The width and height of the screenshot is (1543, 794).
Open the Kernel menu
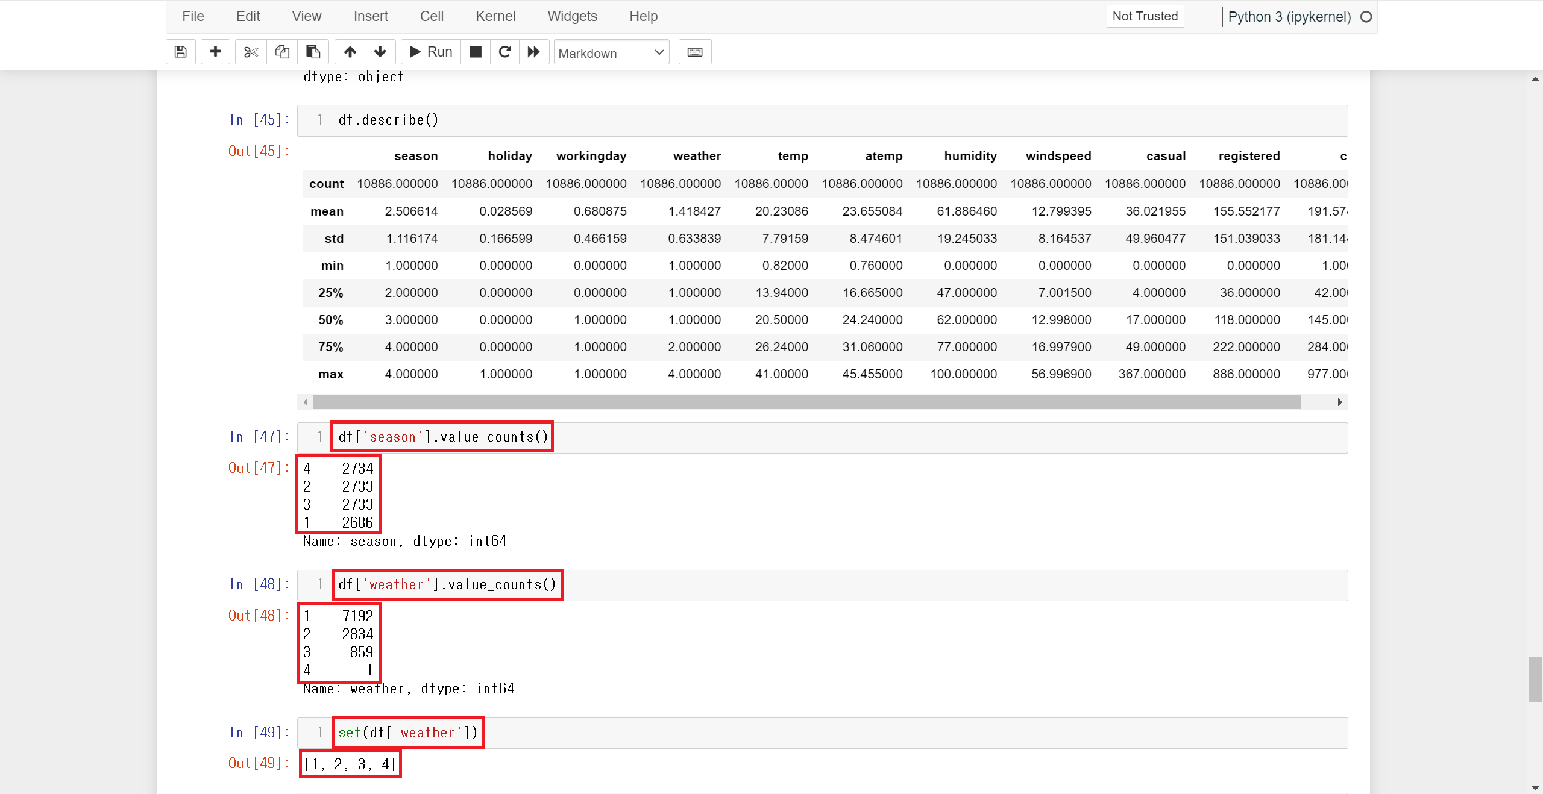[495, 16]
